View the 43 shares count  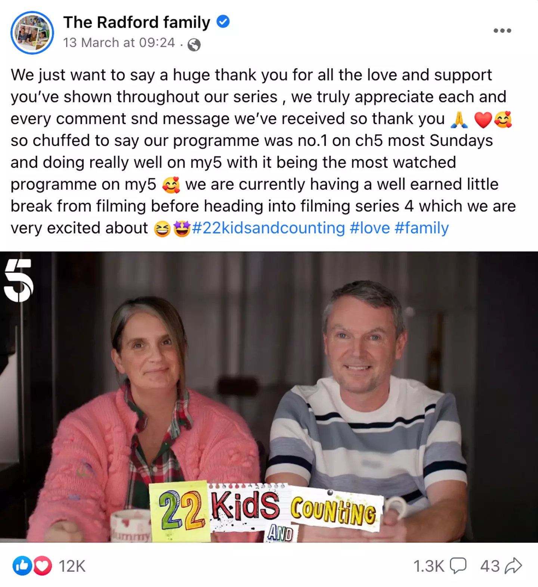click(490, 566)
